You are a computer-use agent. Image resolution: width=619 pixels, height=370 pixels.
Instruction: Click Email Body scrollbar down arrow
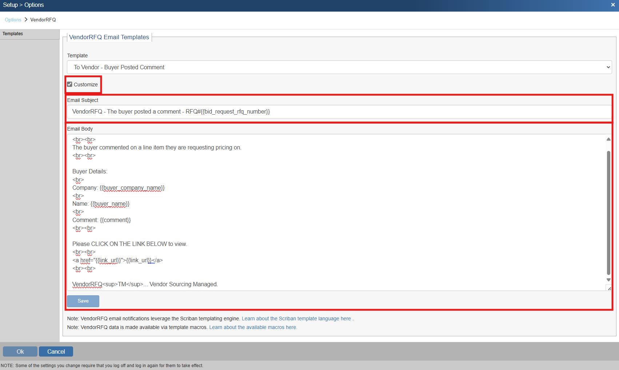pyautogui.click(x=608, y=280)
